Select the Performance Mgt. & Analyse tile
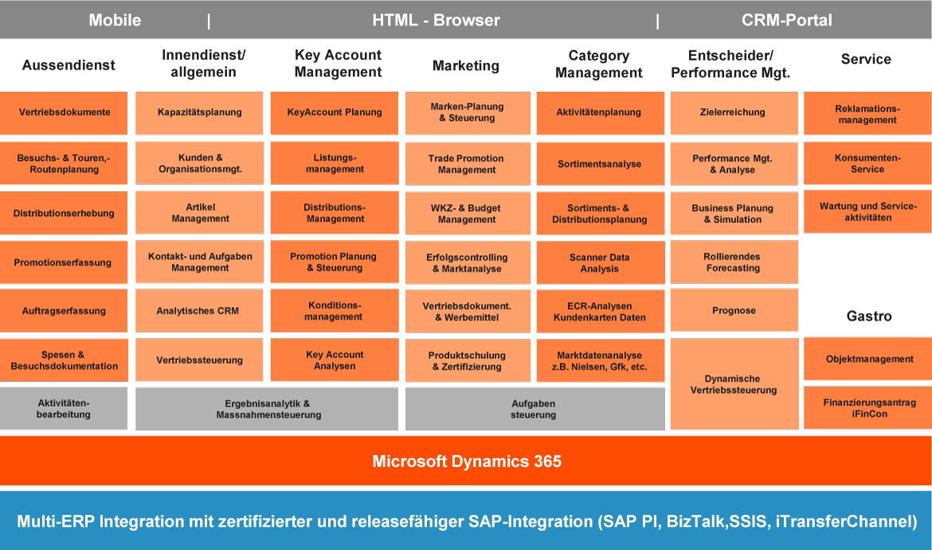Image resolution: width=932 pixels, height=550 pixels. (734, 163)
